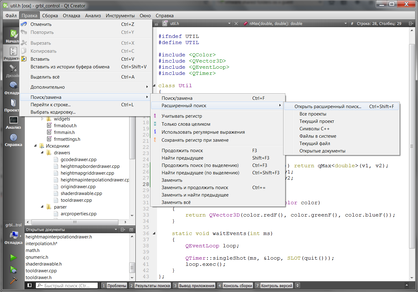Open the Сборка menu
Image resolution: width=418 pixels, height=292 pixels.
click(x=50, y=16)
